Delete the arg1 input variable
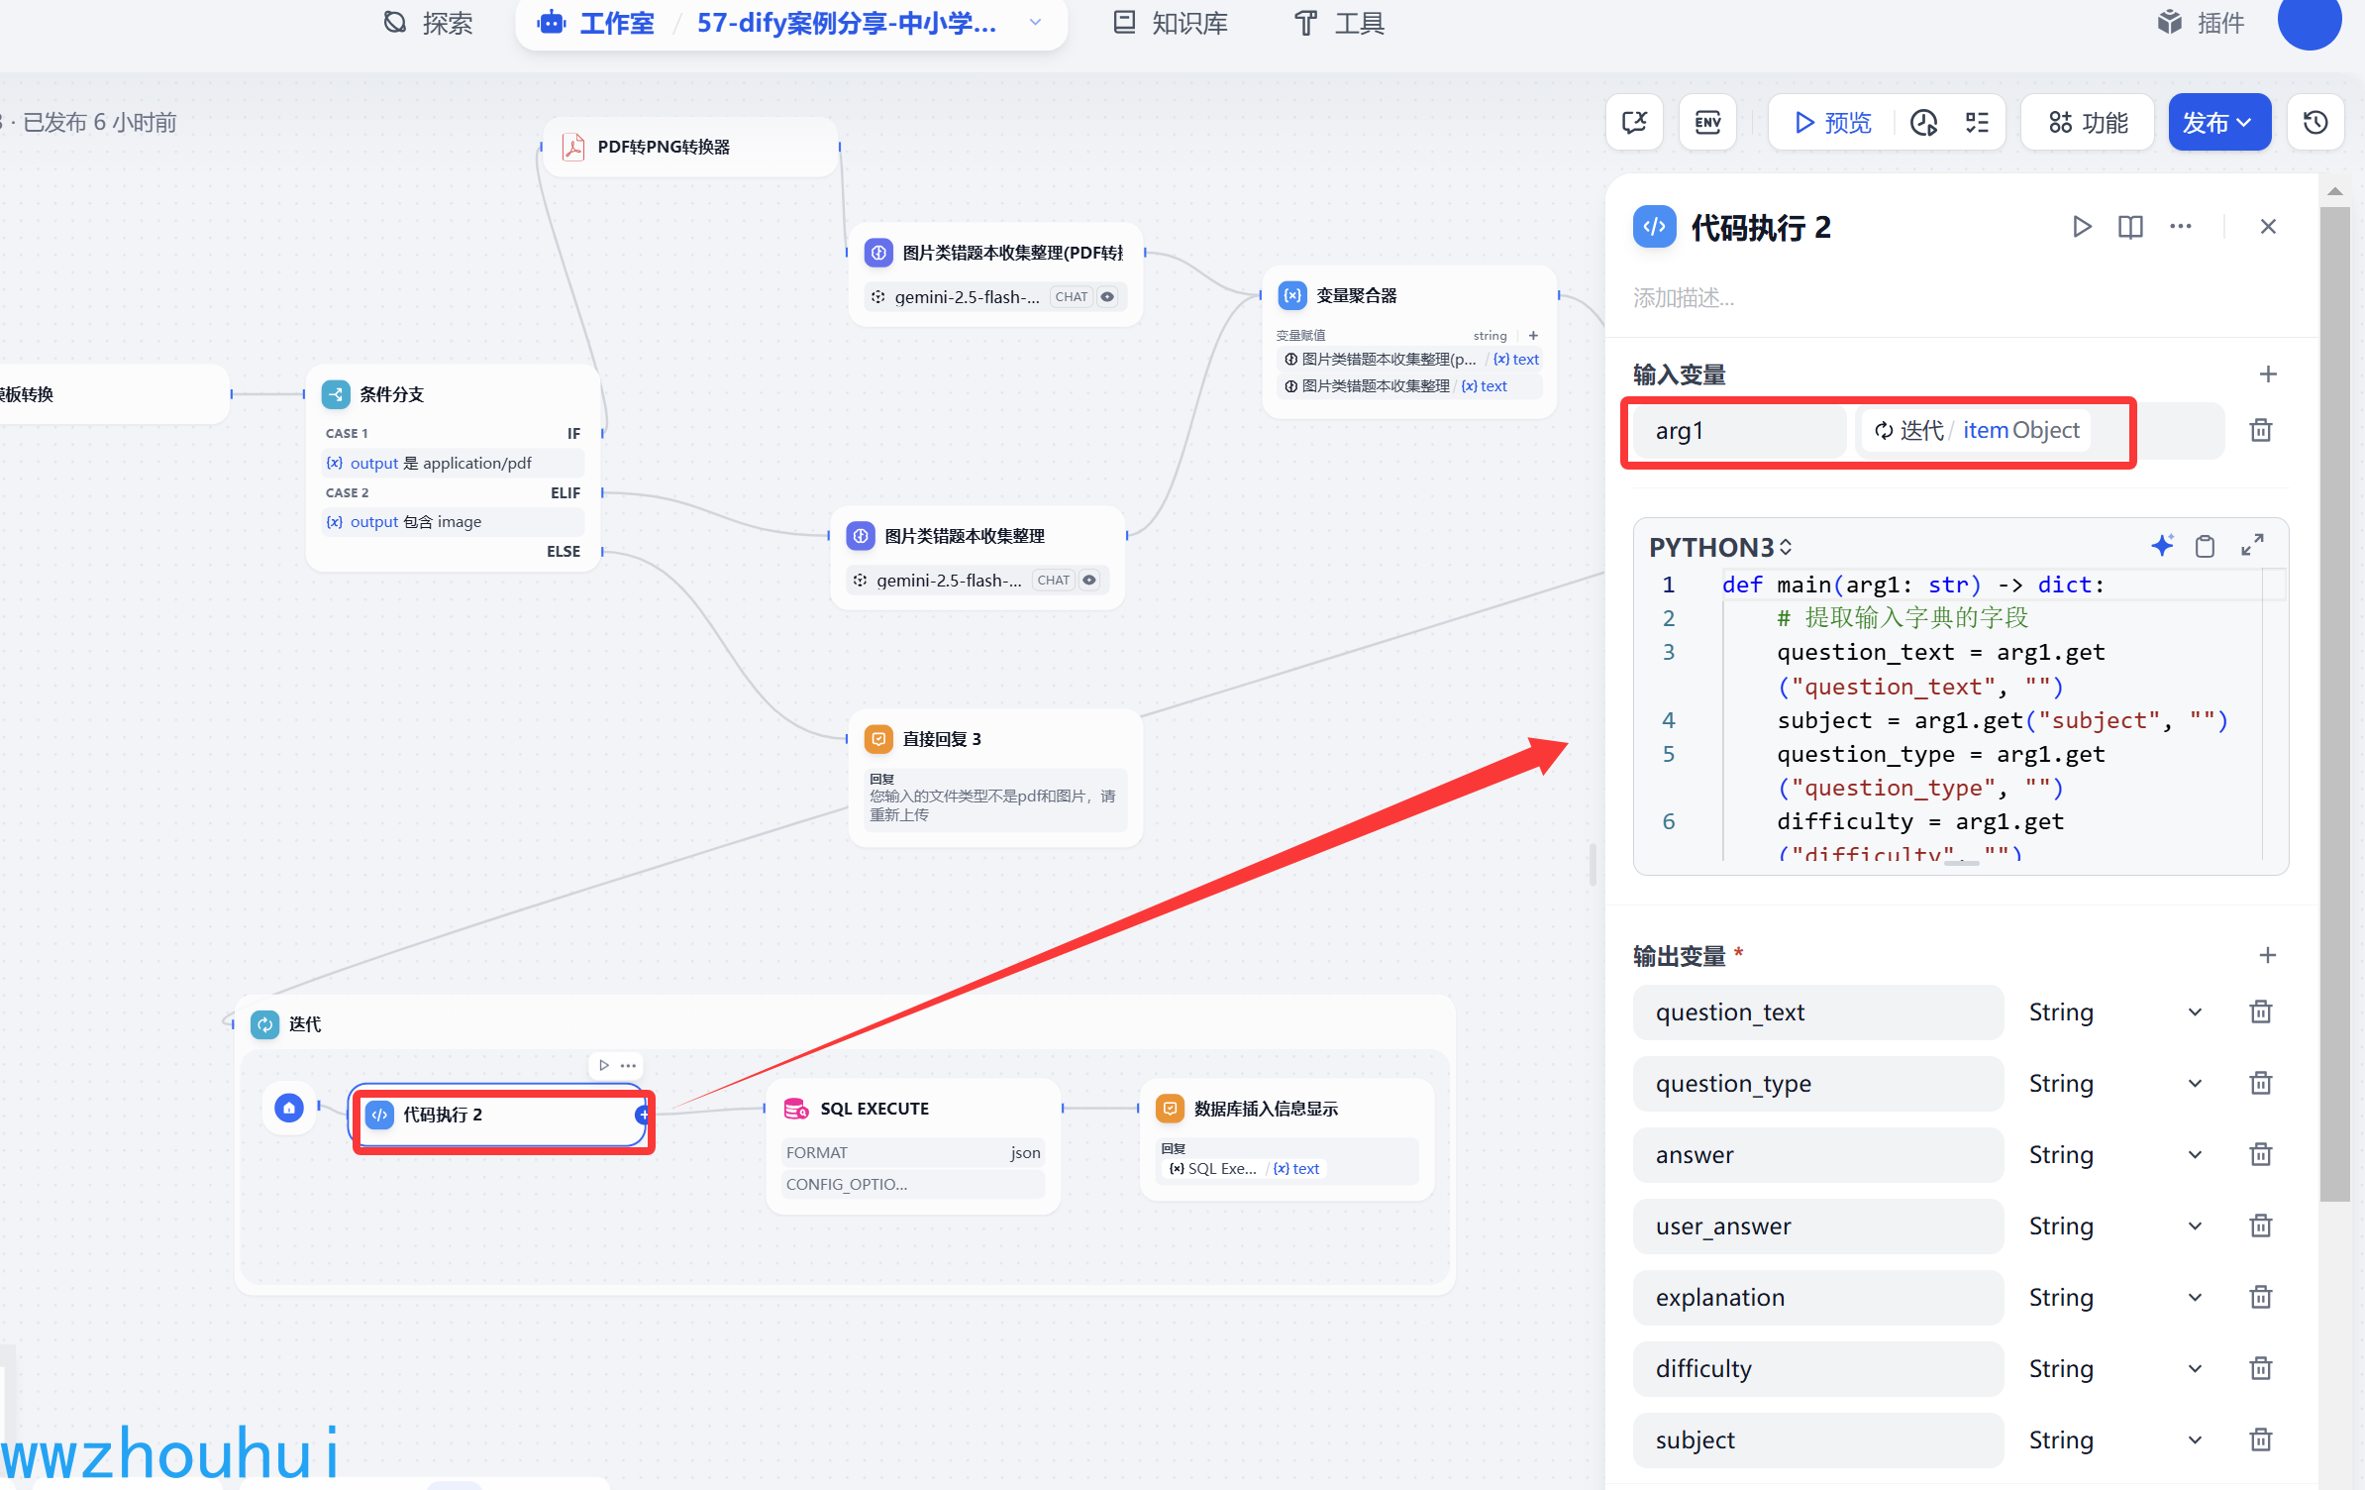The image size is (2365, 1490). [x=2260, y=430]
